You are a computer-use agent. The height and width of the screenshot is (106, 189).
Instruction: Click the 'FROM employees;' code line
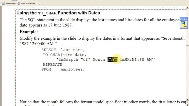pos(63,69)
